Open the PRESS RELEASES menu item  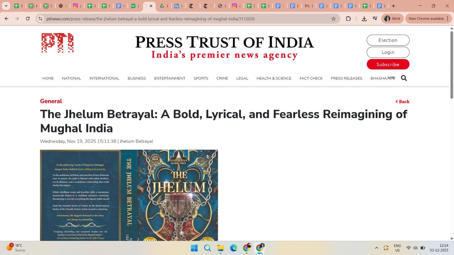click(x=346, y=78)
